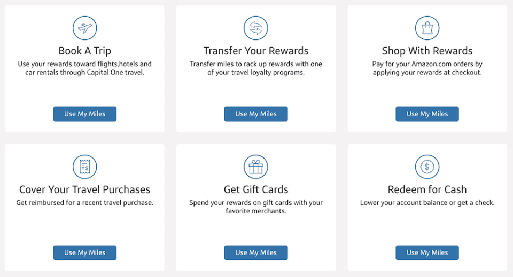
Task: Select the Cover Your Travel Purchases heading
Action: (85, 189)
